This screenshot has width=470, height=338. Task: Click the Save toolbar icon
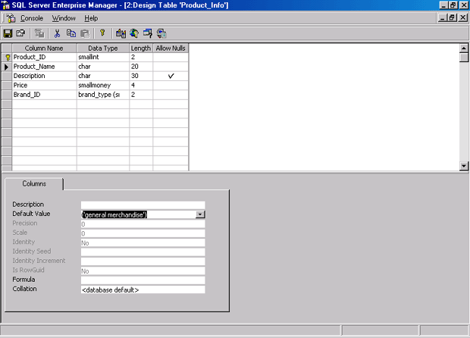tap(8, 33)
